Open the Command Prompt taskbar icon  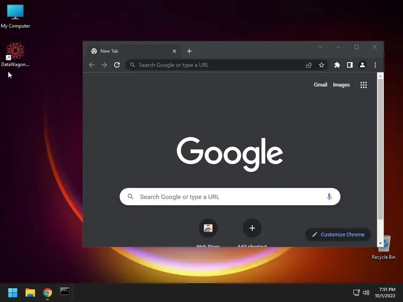(x=65, y=291)
